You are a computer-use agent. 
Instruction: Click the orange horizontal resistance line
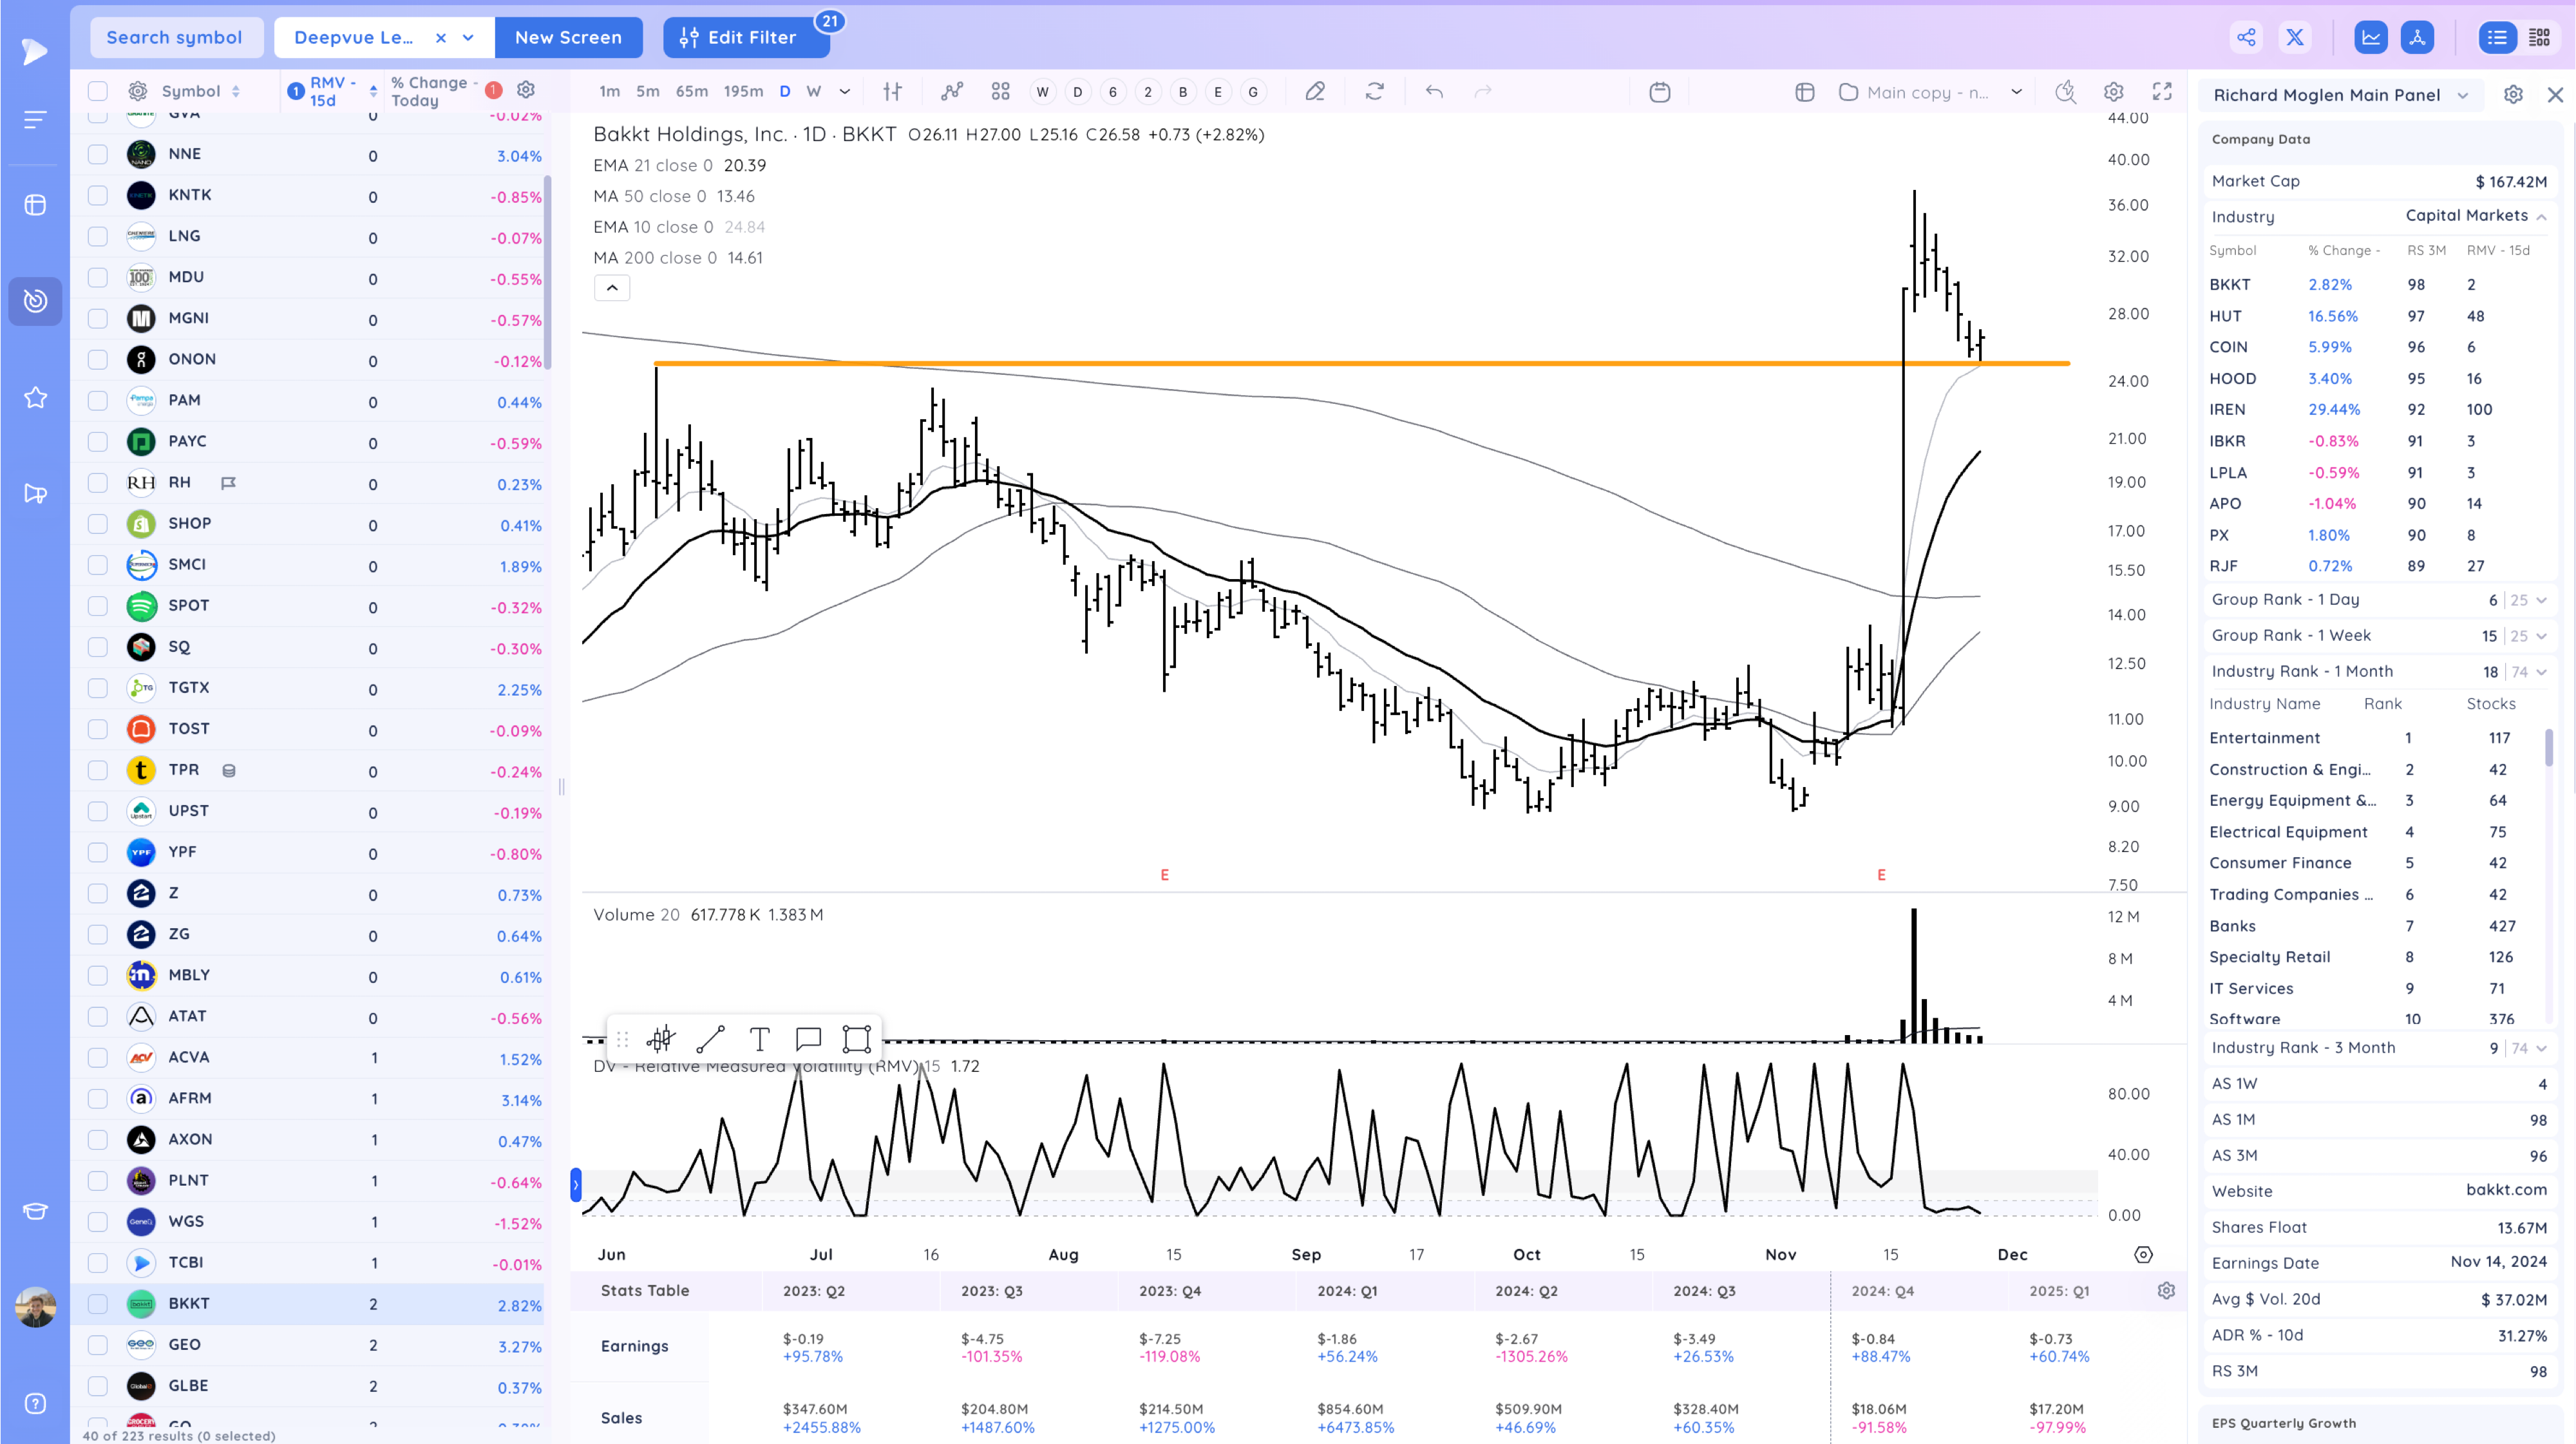[1360, 363]
